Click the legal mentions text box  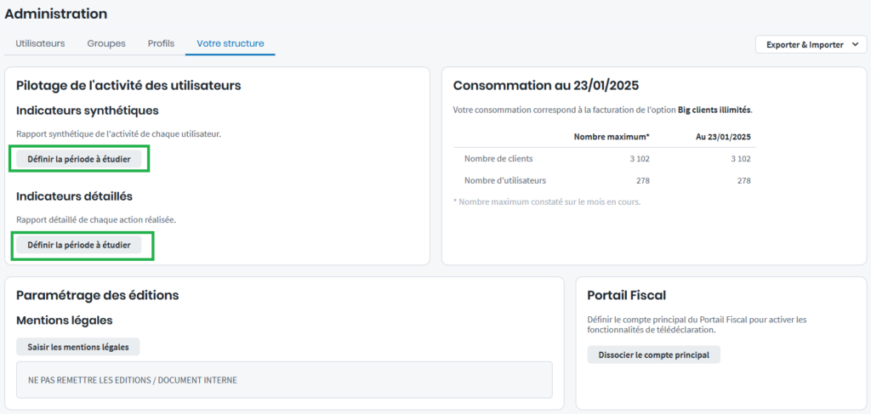coord(284,380)
